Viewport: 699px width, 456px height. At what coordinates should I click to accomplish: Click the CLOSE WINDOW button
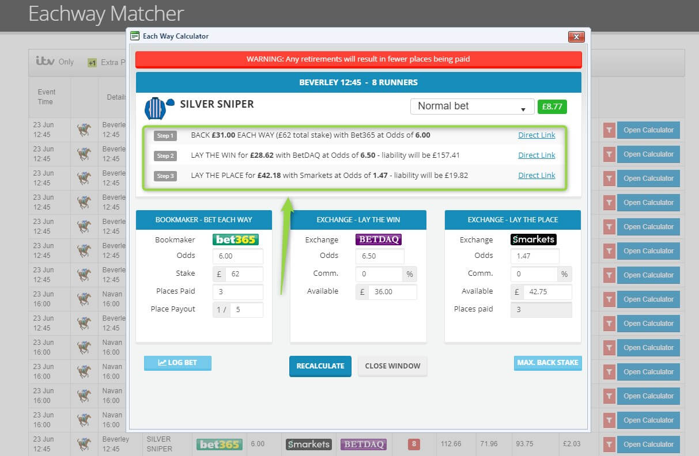392,366
